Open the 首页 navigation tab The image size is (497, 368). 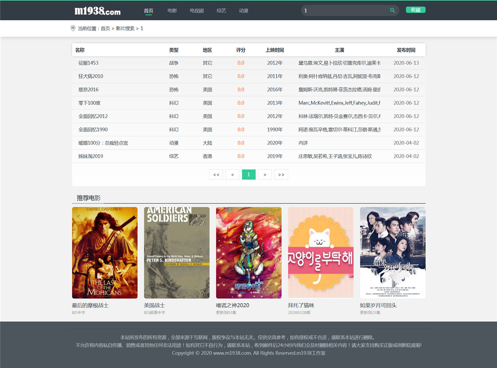[149, 11]
